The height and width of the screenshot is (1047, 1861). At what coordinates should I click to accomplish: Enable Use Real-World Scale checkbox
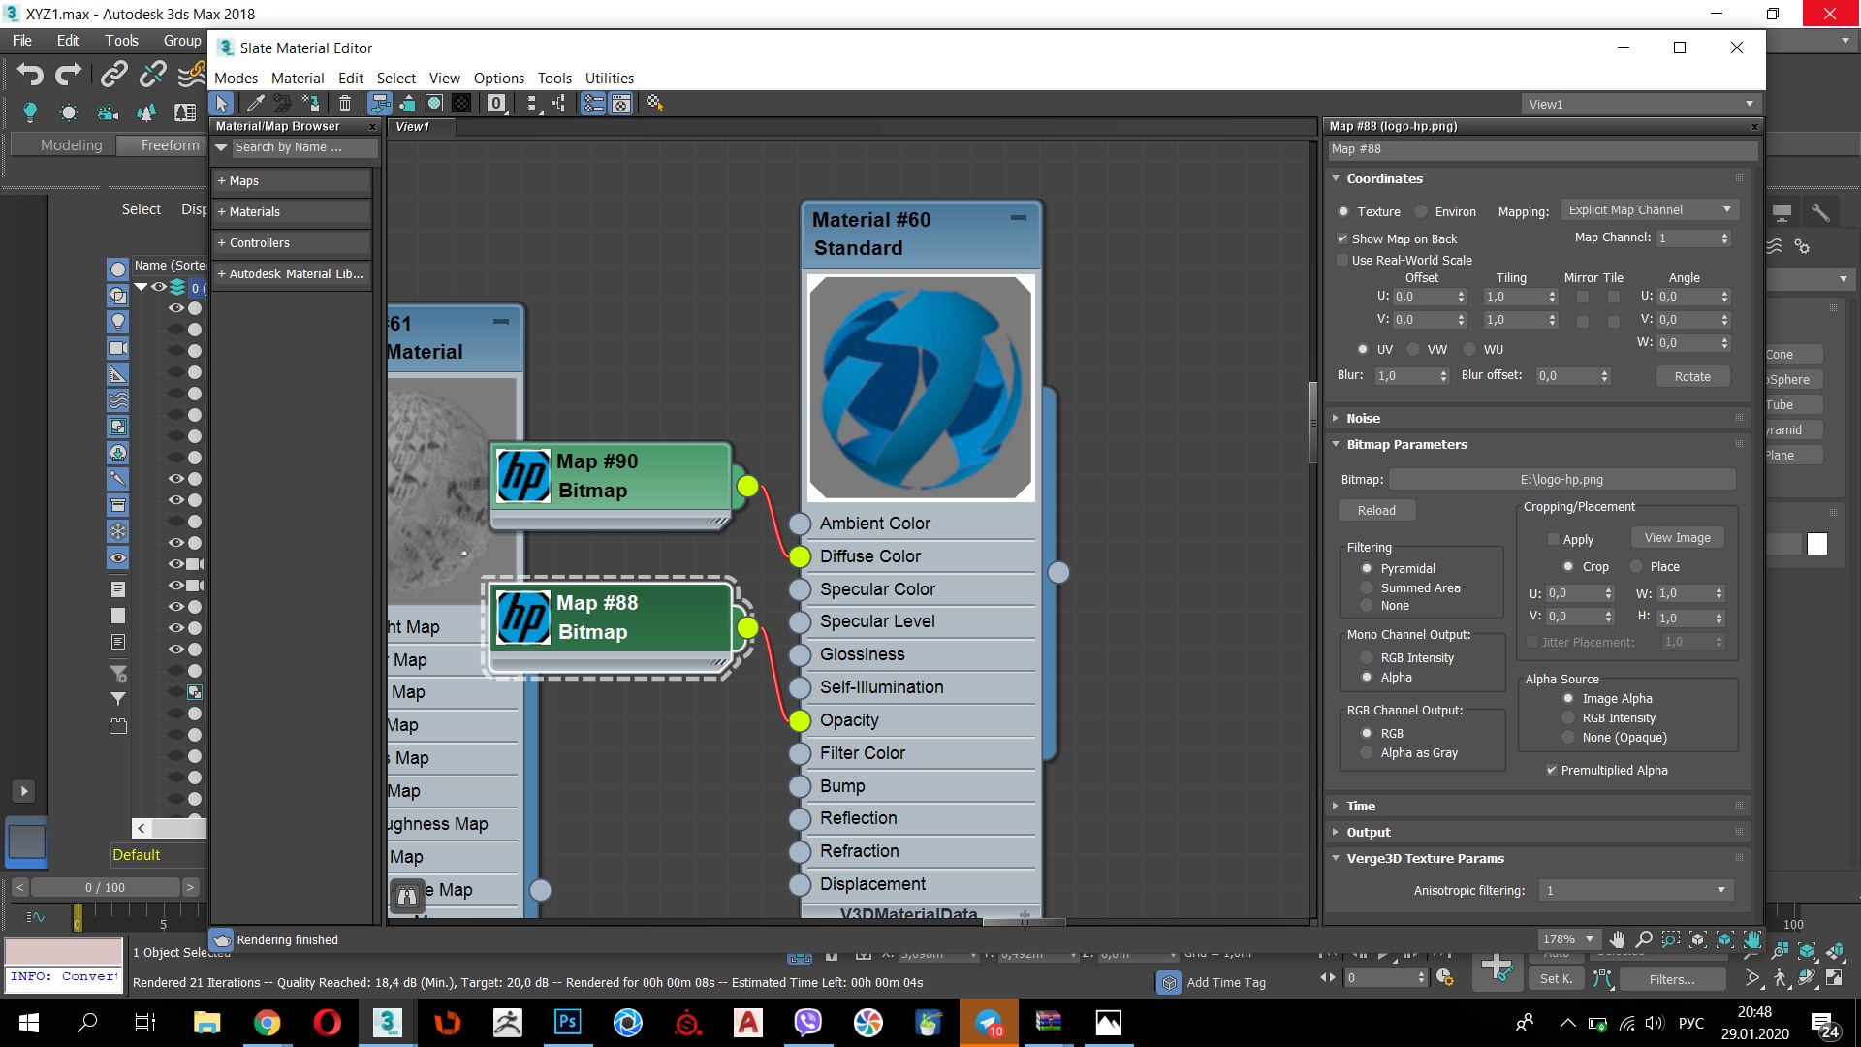click(1342, 260)
